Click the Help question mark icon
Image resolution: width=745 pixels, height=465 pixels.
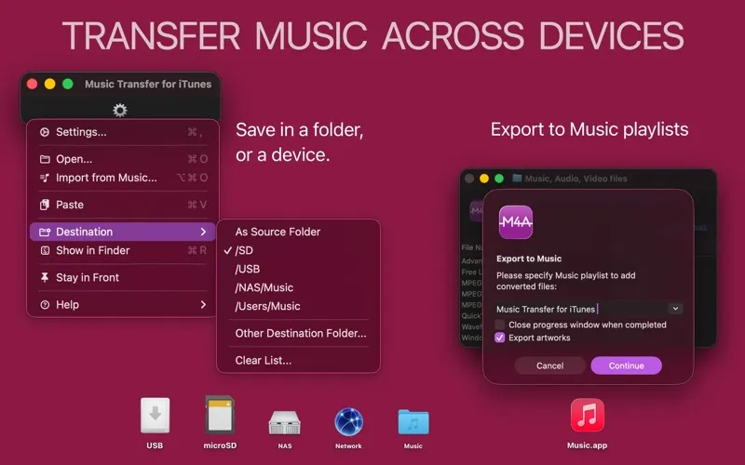click(x=45, y=305)
